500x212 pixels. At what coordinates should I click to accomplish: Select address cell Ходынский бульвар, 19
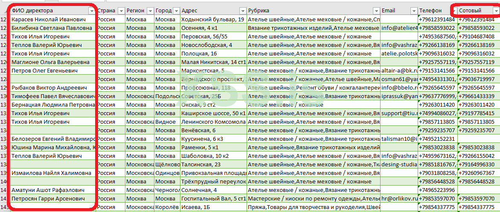pos(213,20)
